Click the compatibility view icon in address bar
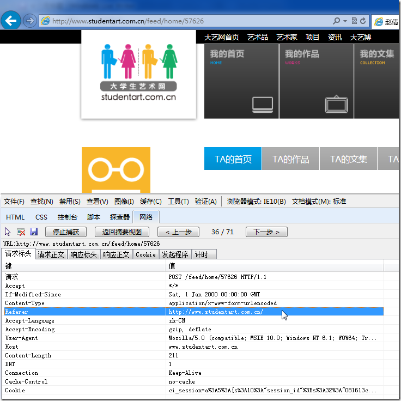This screenshot has width=401, height=401. click(x=354, y=21)
